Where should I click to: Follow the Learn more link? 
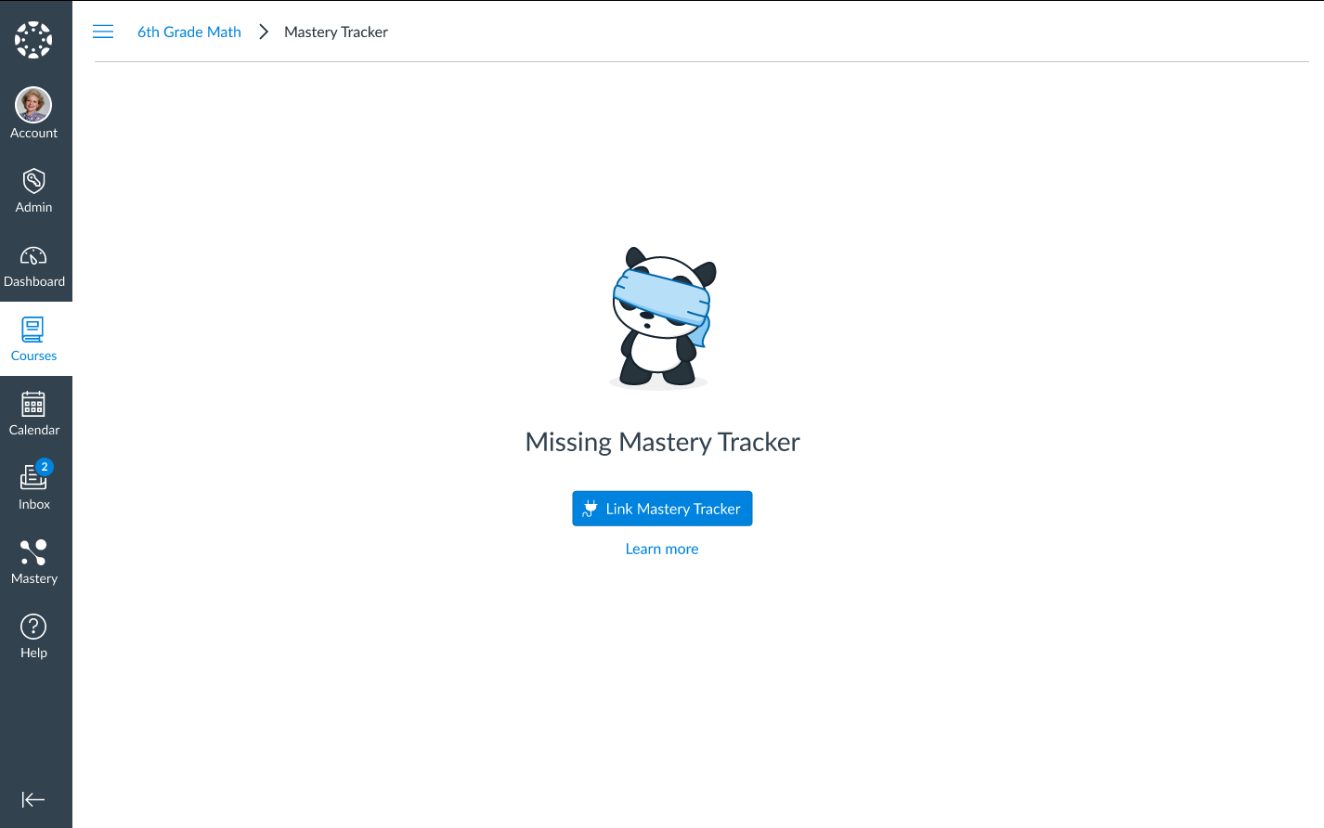[x=662, y=549]
